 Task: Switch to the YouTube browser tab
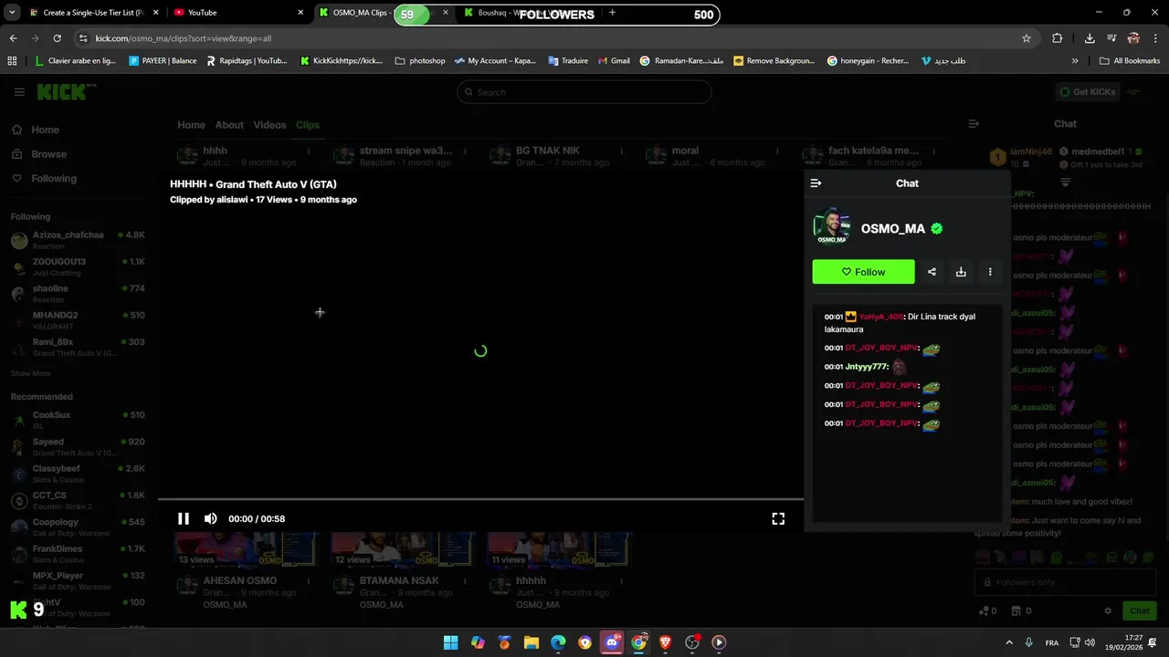[x=237, y=13]
